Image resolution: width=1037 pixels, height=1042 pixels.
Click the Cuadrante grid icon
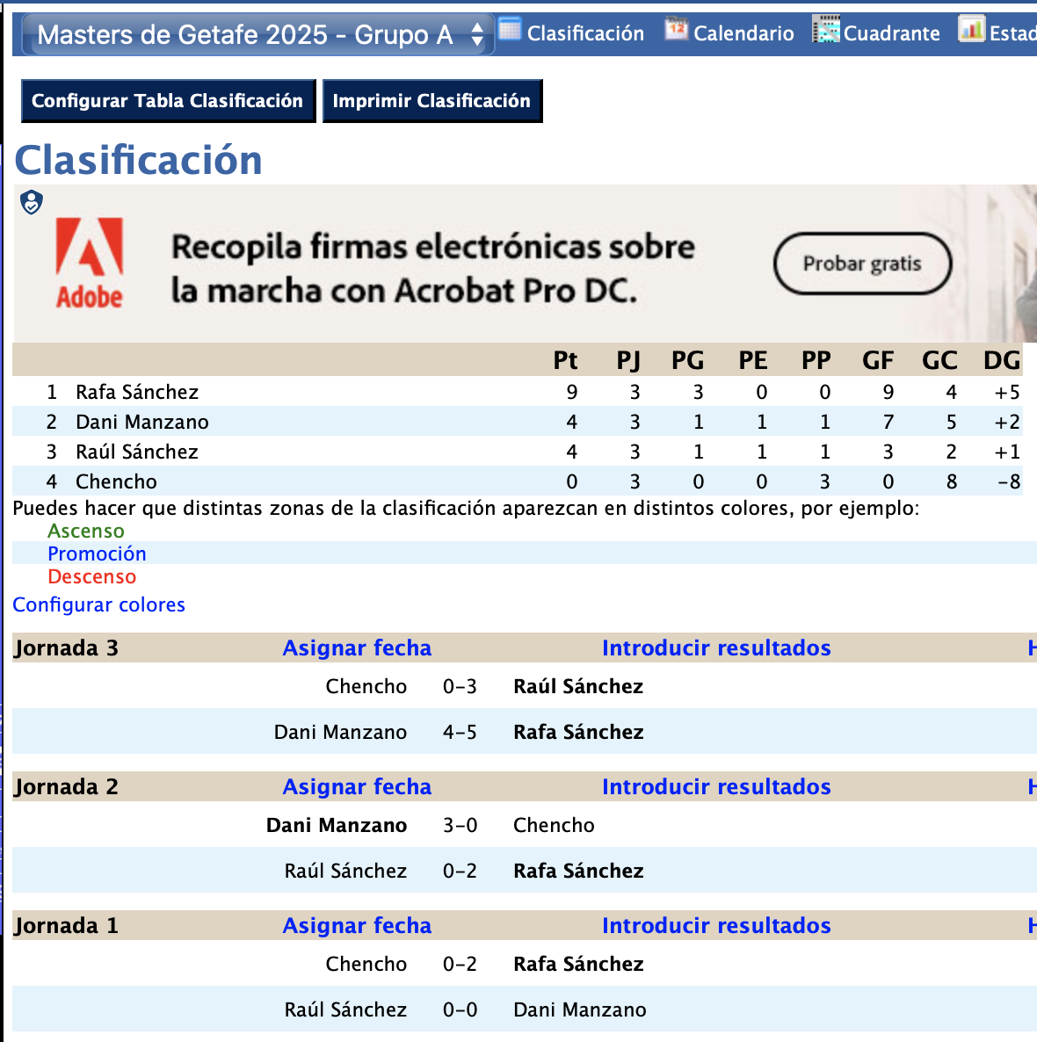point(826,31)
